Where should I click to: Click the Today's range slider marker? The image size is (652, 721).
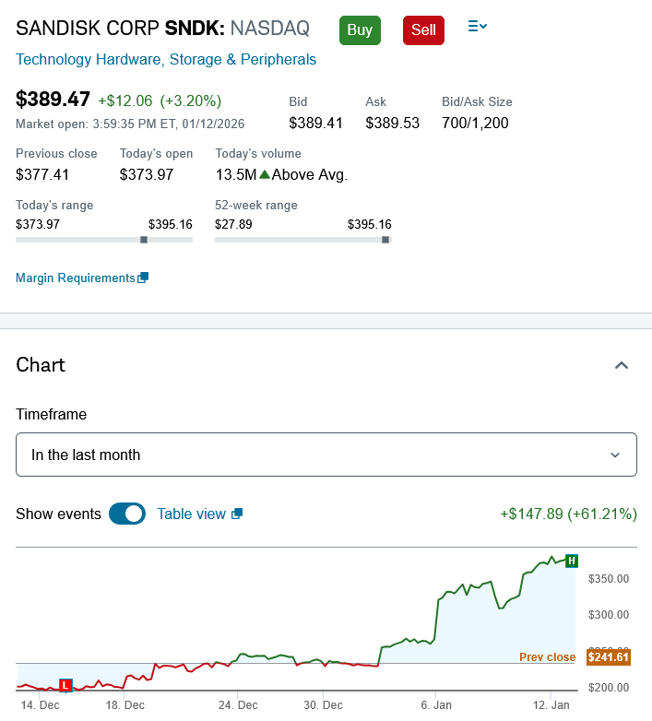pos(144,240)
